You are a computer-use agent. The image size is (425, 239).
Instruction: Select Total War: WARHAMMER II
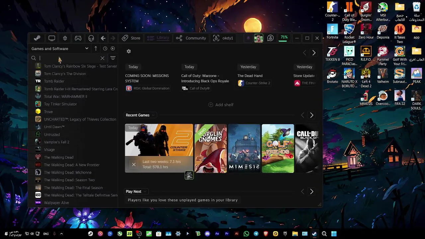[x=65, y=96]
